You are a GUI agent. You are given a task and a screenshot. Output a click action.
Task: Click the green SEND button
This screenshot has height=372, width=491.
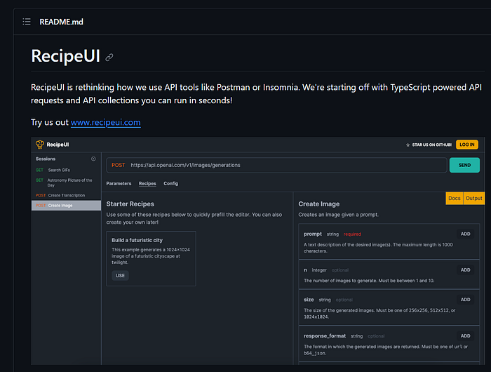point(464,165)
